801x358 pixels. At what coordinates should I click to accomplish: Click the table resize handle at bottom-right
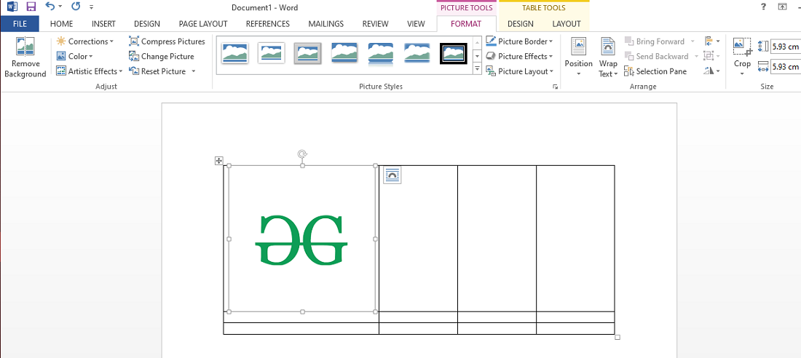pos(617,337)
